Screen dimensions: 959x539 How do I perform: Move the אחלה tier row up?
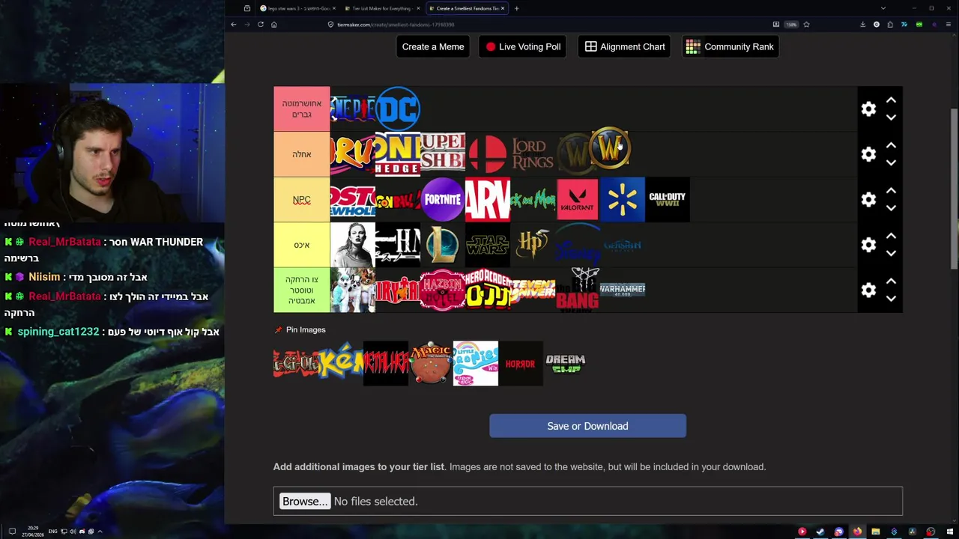coord(891,145)
